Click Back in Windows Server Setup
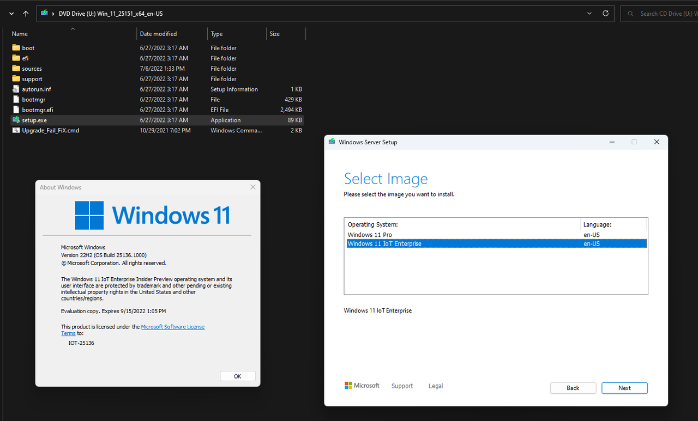The width and height of the screenshot is (698, 421). 573,388
